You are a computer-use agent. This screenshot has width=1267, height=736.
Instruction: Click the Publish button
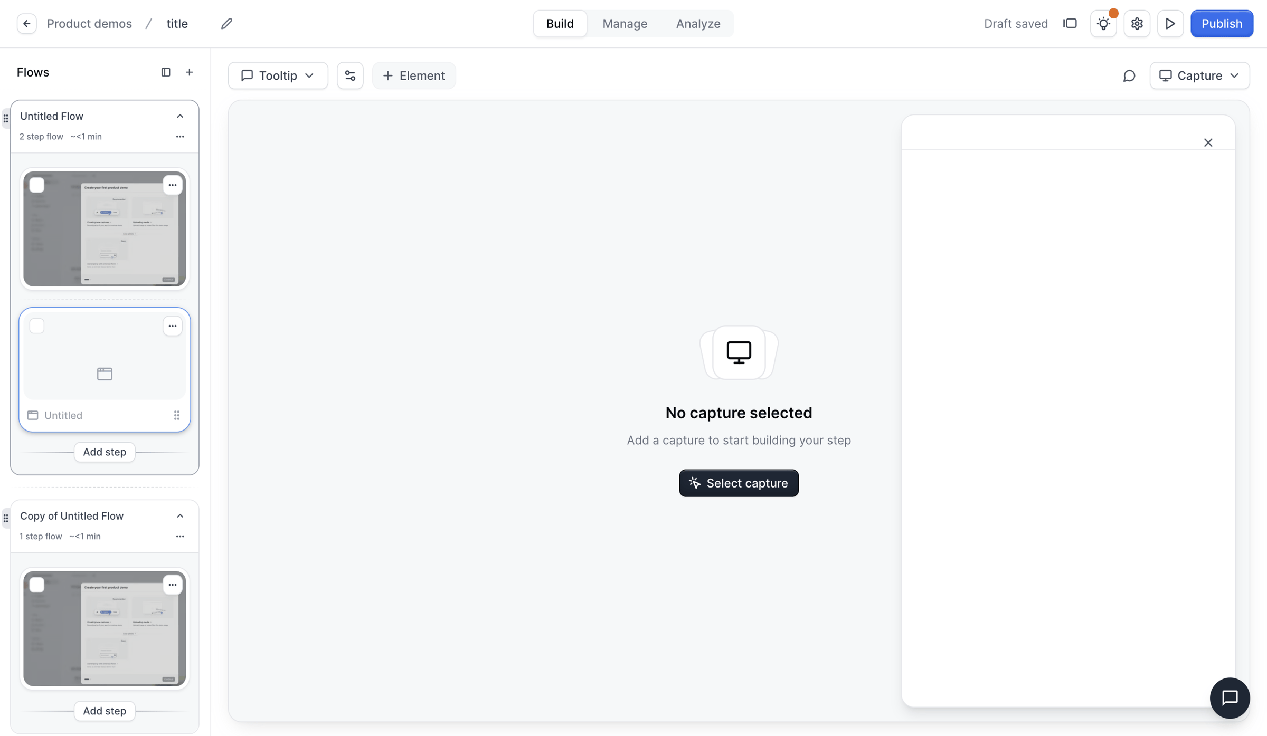[1221, 24]
